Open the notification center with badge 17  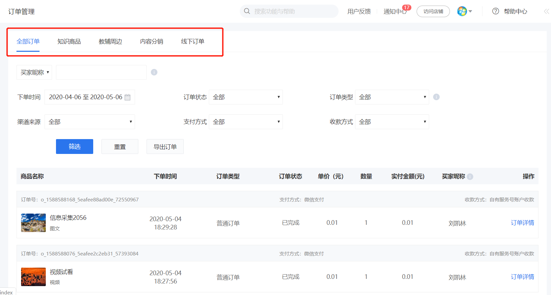point(395,11)
